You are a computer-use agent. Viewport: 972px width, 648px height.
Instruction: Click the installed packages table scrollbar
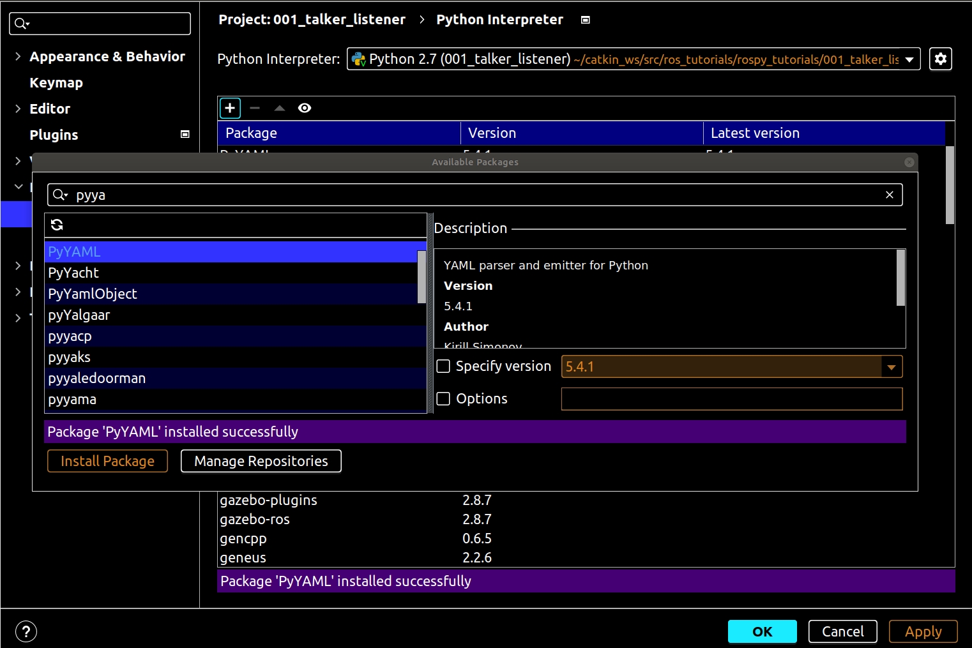tap(950, 185)
